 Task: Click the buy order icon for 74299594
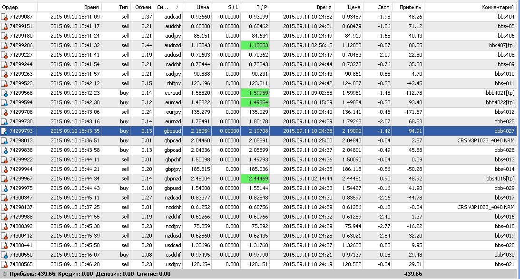4,102
